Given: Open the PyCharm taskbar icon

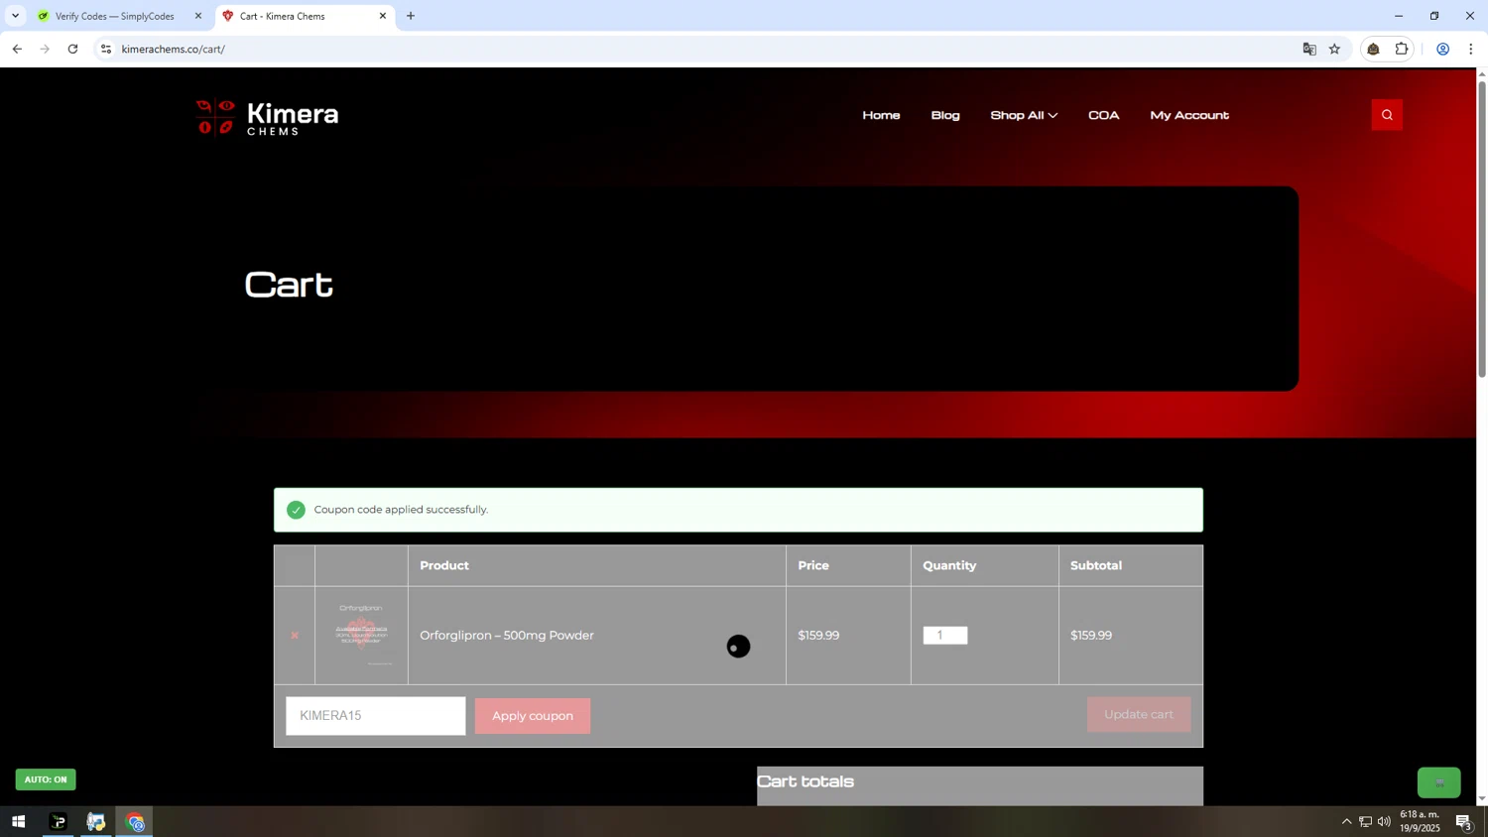Looking at the screenshot, I should [x=58, y=821].
